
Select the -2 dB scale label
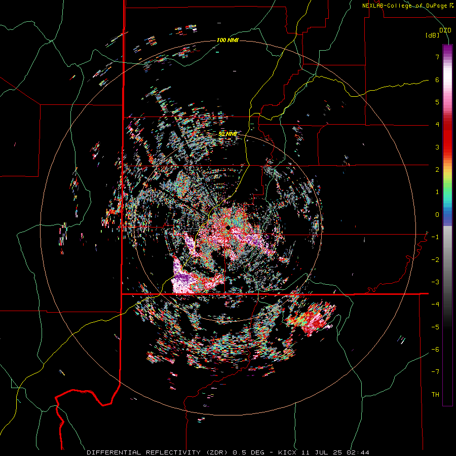[x=435, y=260]
